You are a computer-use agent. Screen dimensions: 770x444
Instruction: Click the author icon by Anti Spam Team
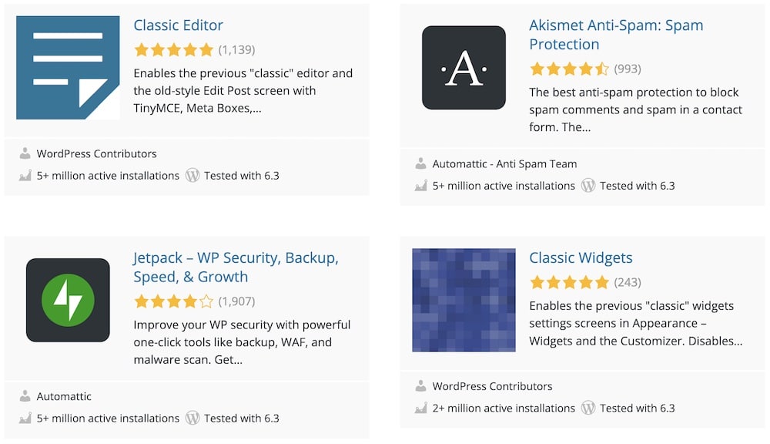tap(420, 163)
